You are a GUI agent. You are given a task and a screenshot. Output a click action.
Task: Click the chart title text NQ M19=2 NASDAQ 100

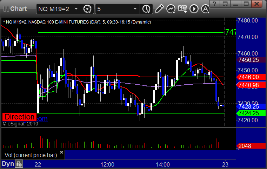77,22
